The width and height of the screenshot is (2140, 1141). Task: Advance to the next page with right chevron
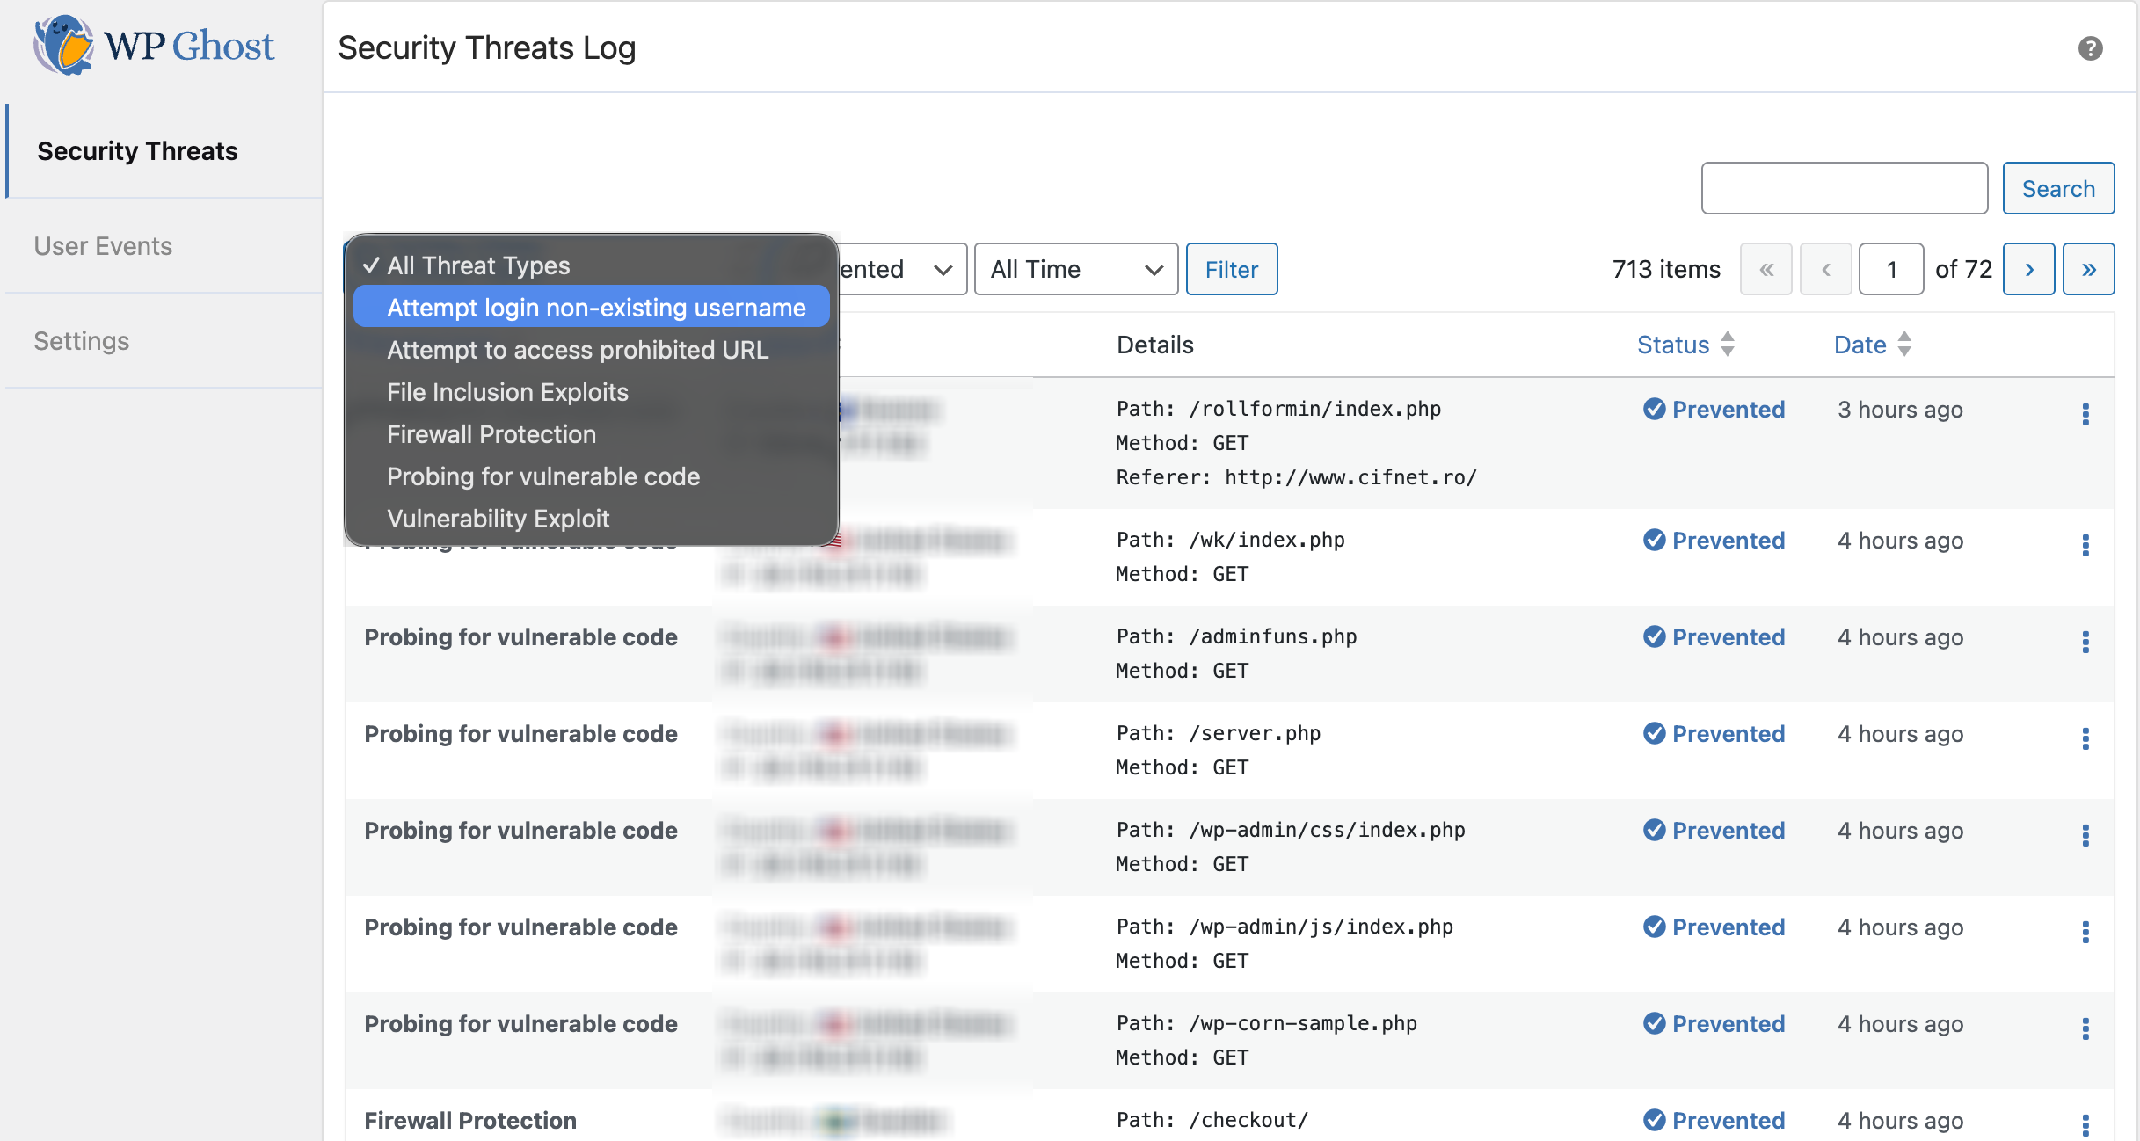[2029, 269]
